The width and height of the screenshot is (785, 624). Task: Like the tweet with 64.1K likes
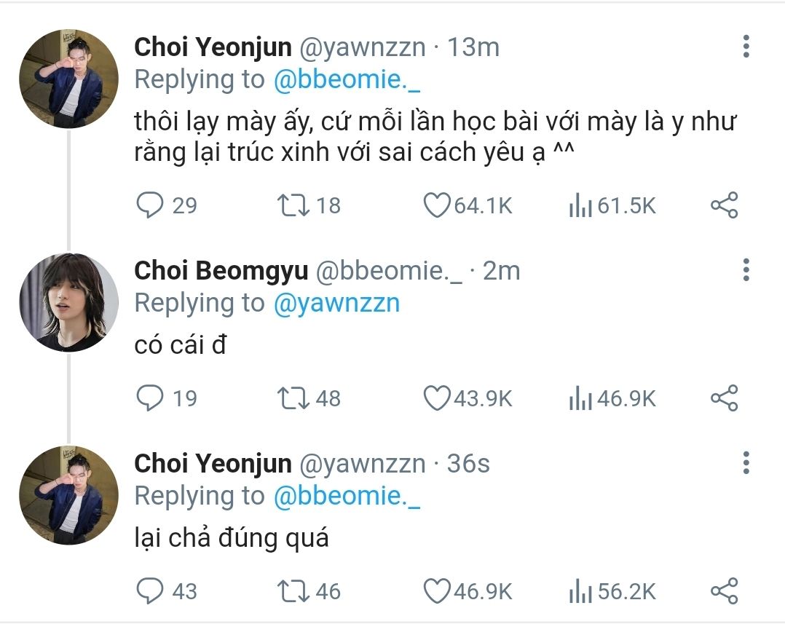(438, 205)
